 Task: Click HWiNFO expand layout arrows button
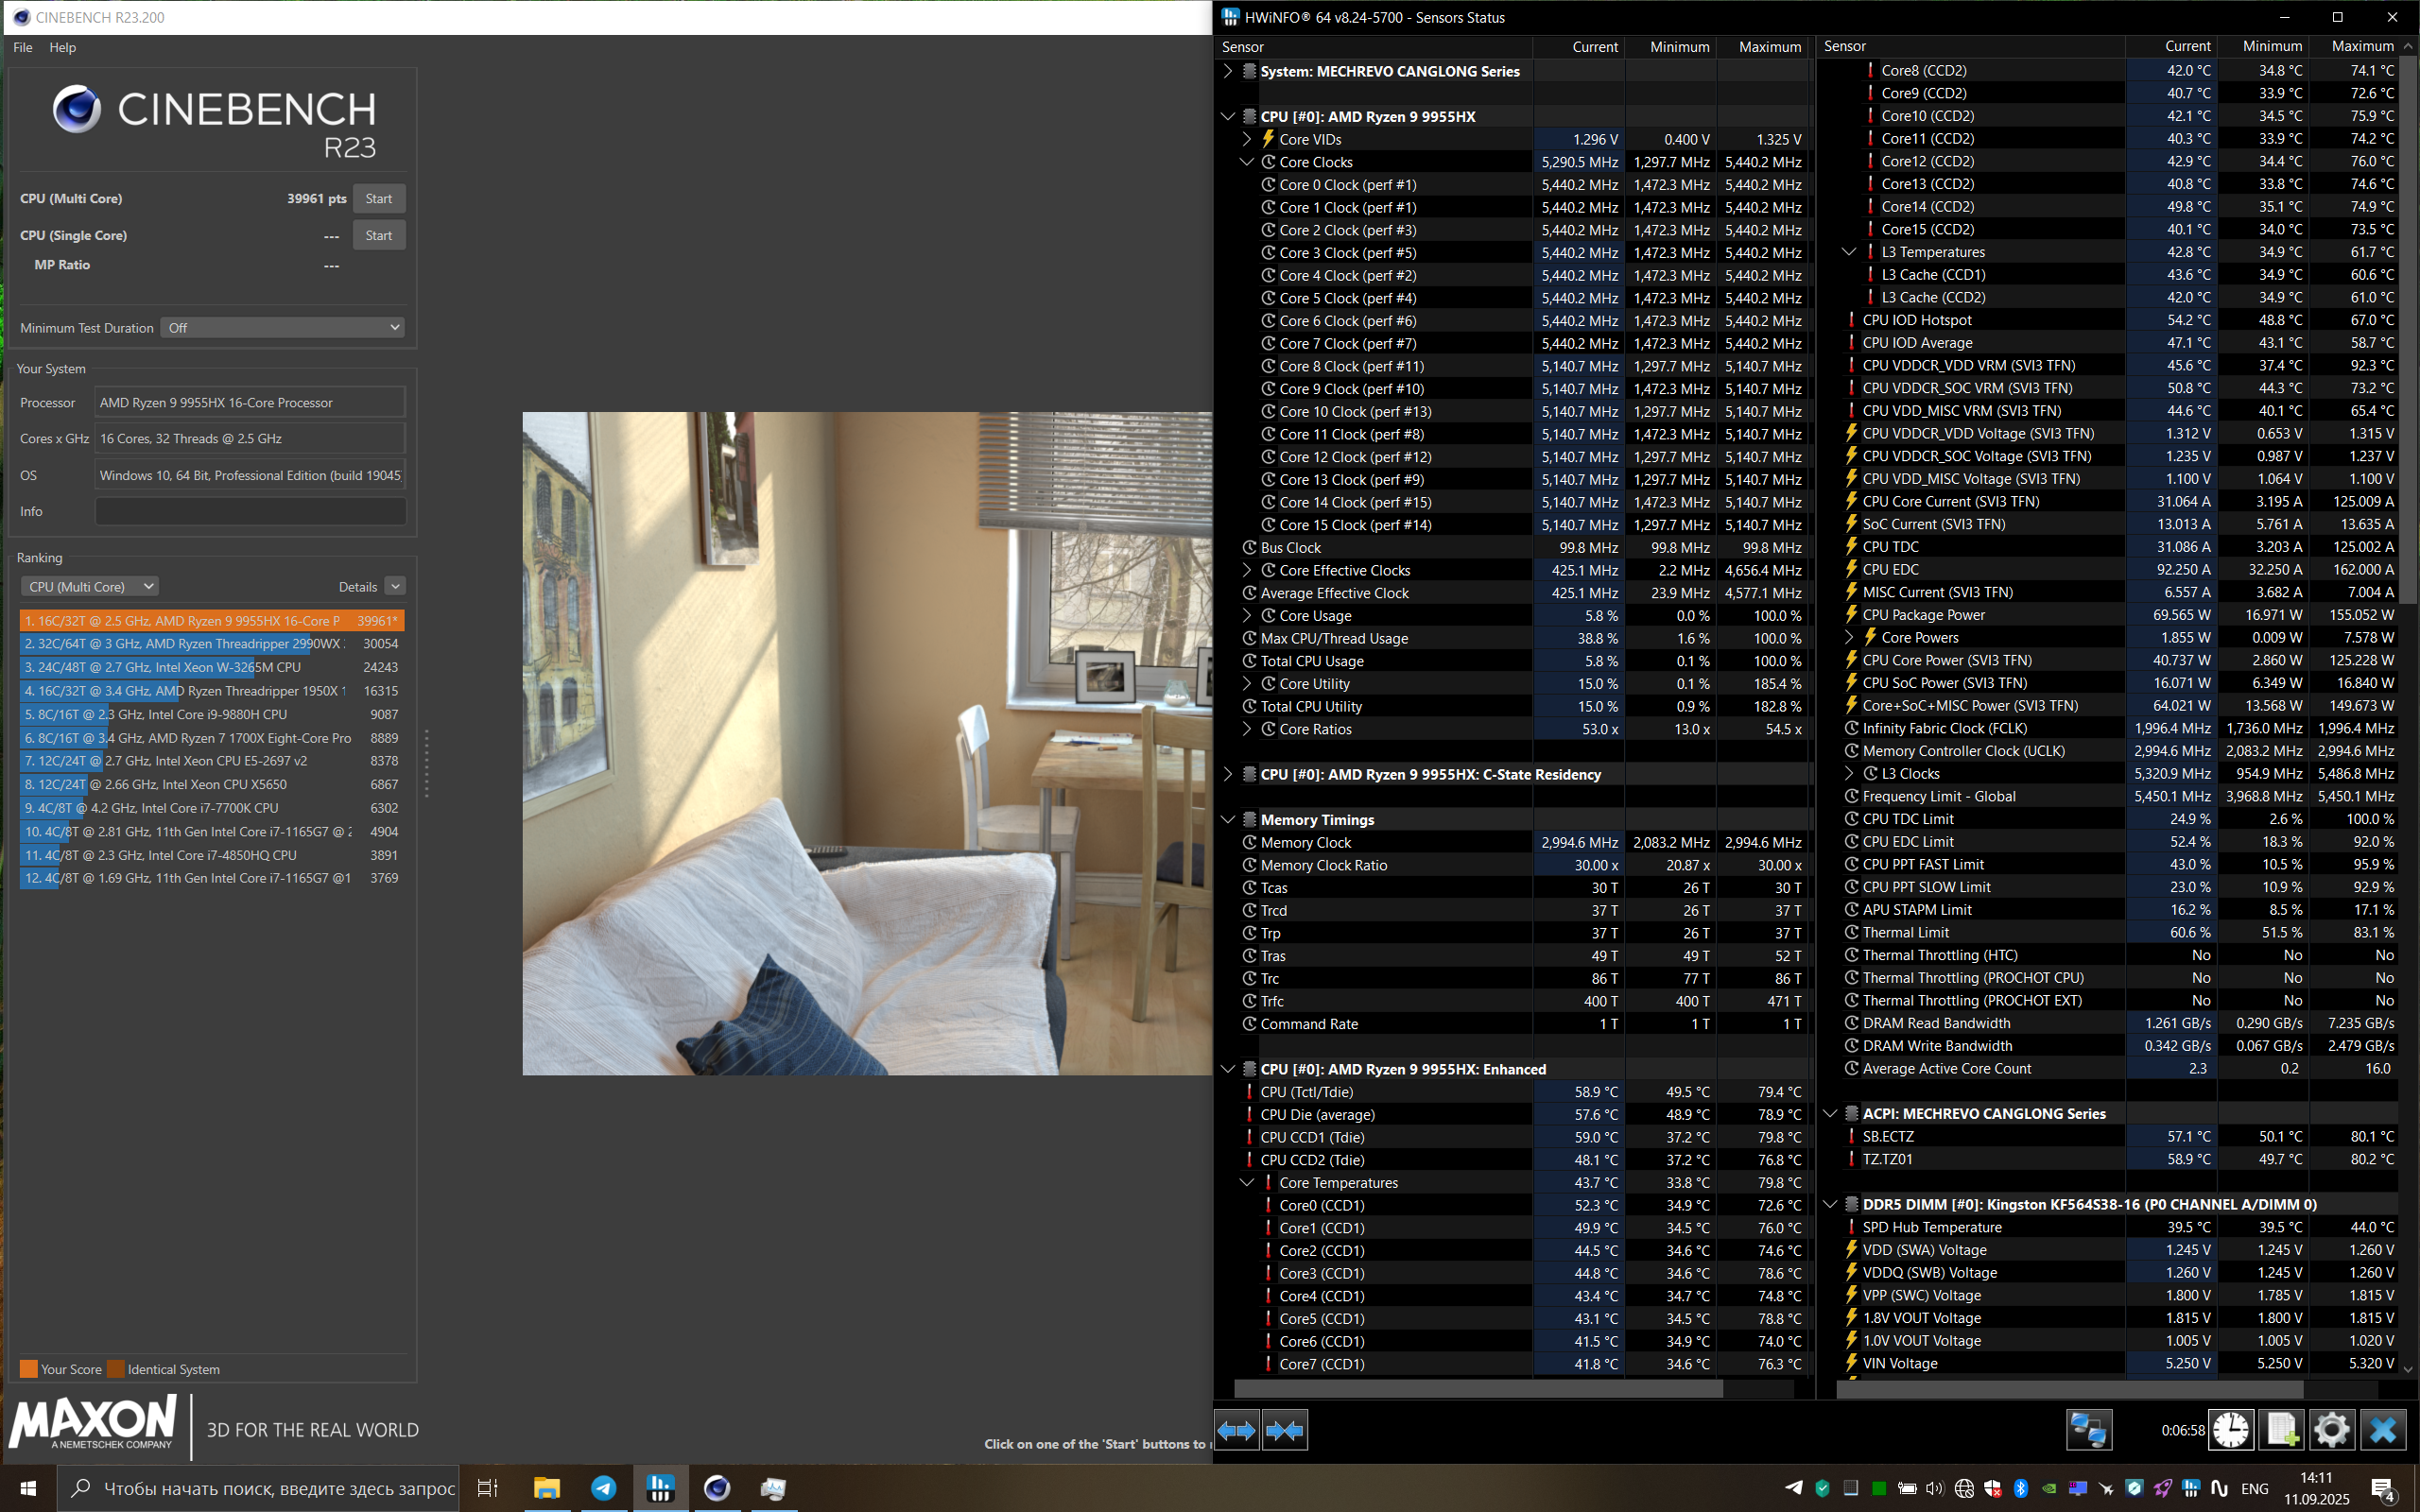[x=1237, y=1431]
